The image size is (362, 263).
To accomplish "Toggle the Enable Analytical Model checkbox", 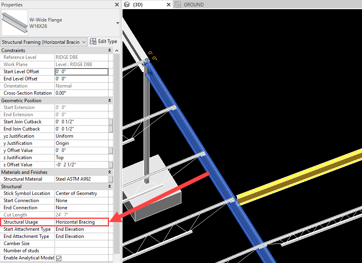I will click(58, 258).
